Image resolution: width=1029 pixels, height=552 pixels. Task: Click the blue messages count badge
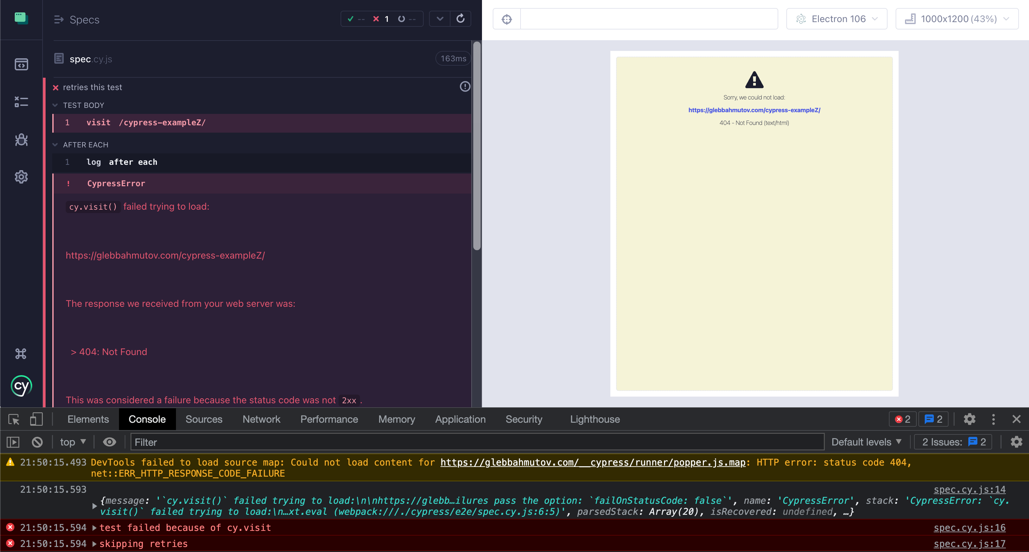pos(933,419)
